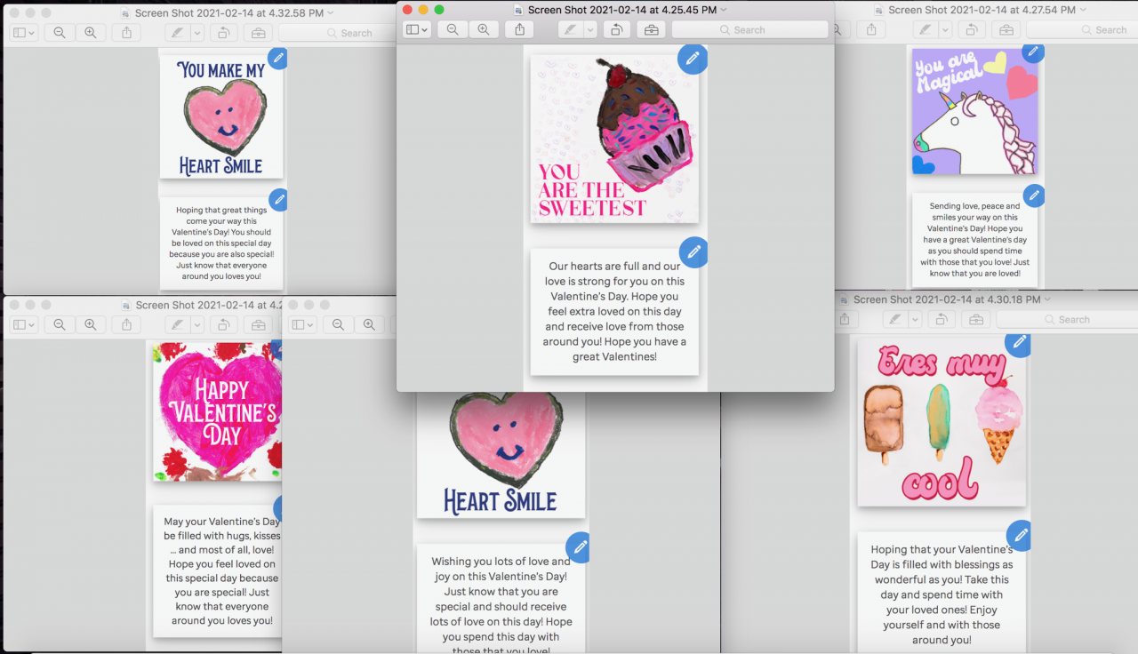Toggle Highlight tool in 4.32.58 PM window
This screenshot has height=654, width=1138.
tap(178, 32)
